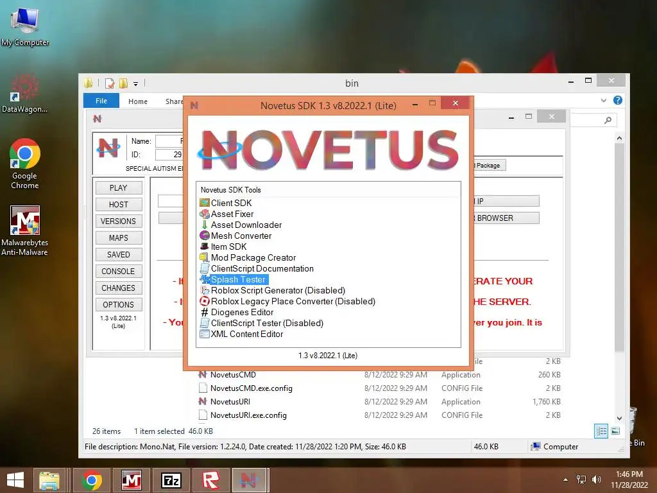Click the Splash Tester icon
657x493 pixels.
pyautogui.click(x=205, y=279)
